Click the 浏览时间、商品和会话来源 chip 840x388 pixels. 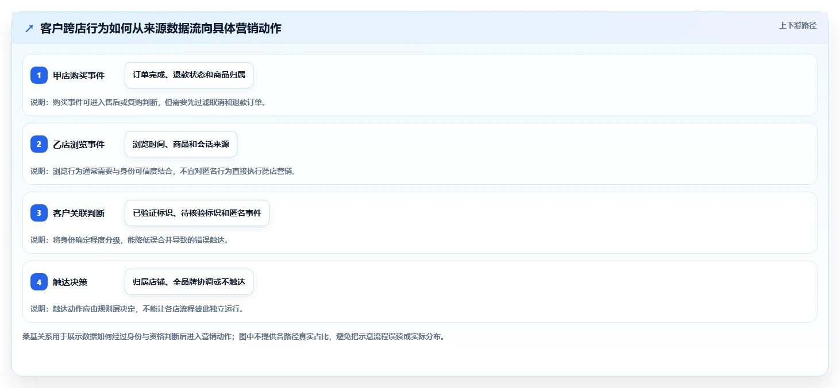(181, 144)
